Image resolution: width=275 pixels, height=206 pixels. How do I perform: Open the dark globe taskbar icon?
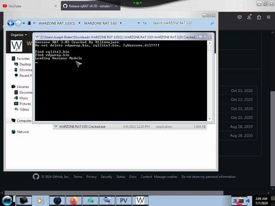(x=57, y=201)
